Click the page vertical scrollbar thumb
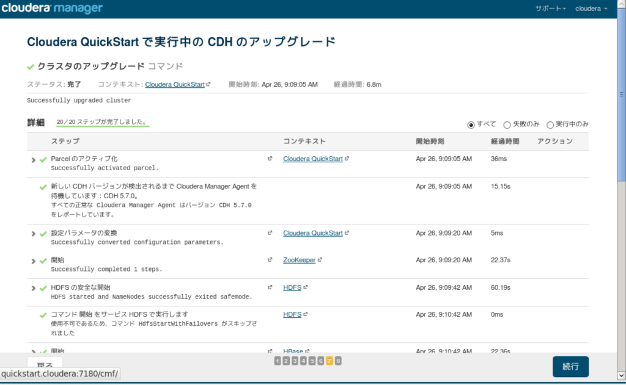This screenshot has width=626, height=385. pos(621,95)
